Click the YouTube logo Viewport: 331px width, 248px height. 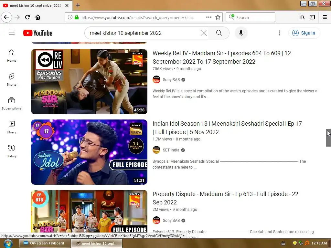38,33
